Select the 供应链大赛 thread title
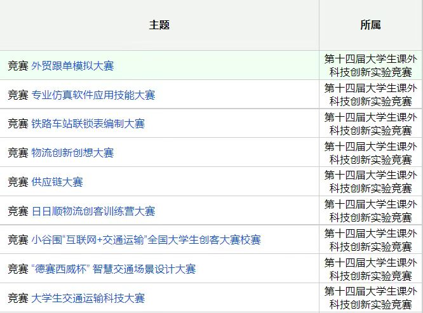 pyautogui.click(x=57, y=182)
